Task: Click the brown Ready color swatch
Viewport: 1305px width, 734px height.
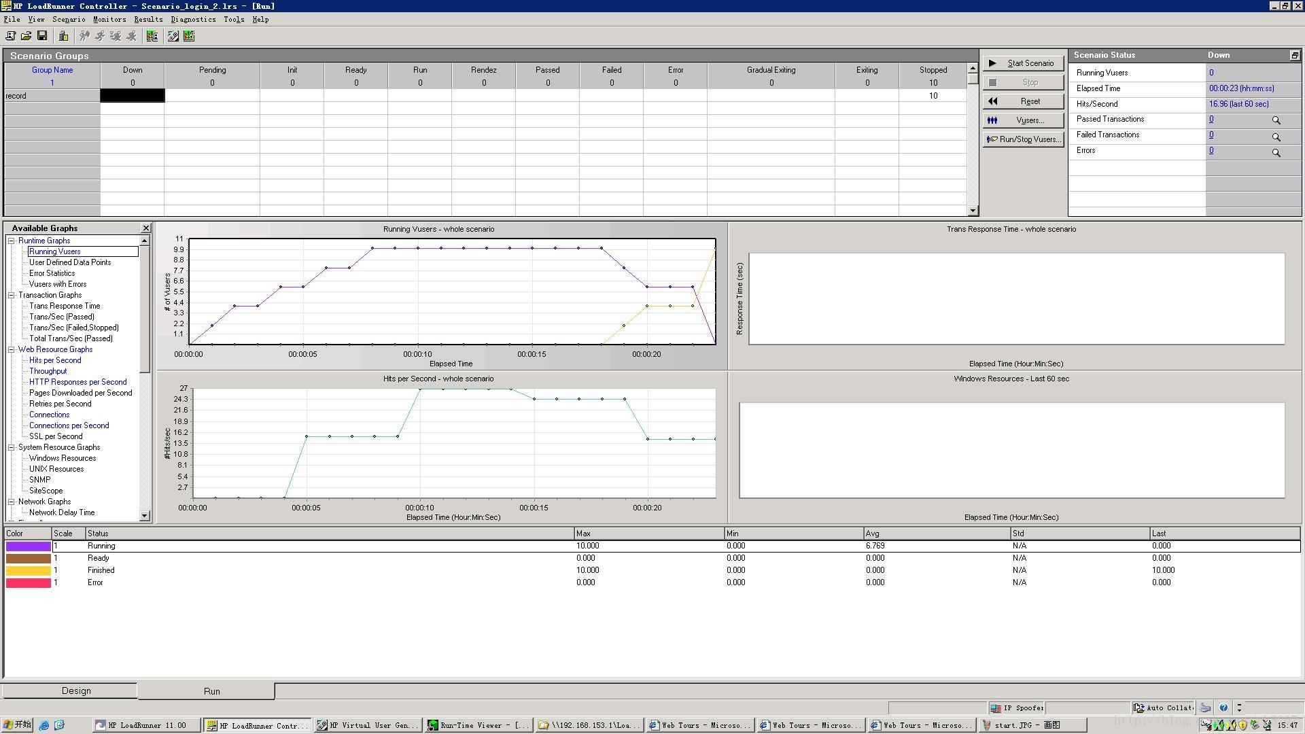Action: 29,558
